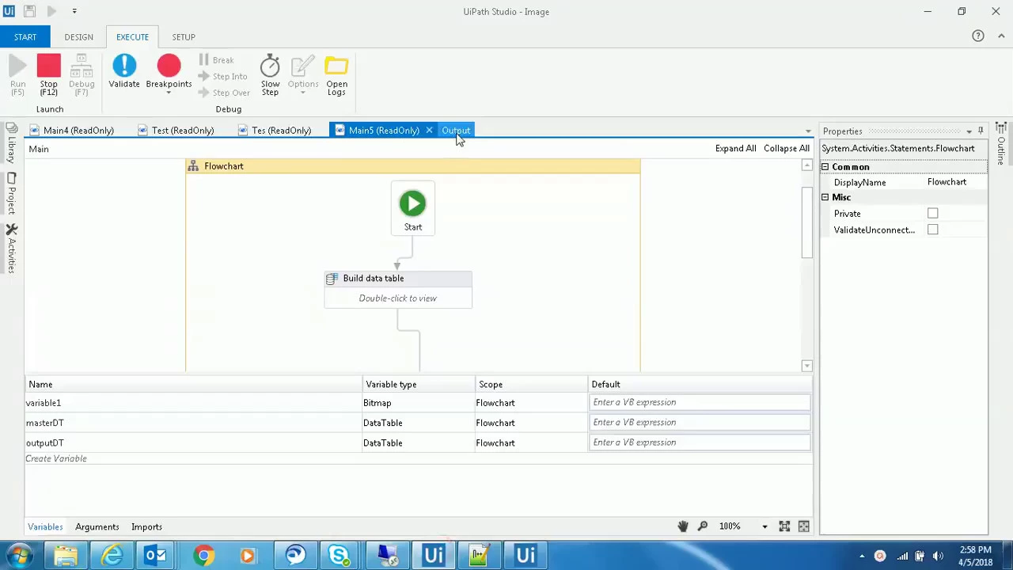The width and height of the screenshot is (1013, 570).
Task: Pin the Properties panel
Action: (x=981, y=131)
